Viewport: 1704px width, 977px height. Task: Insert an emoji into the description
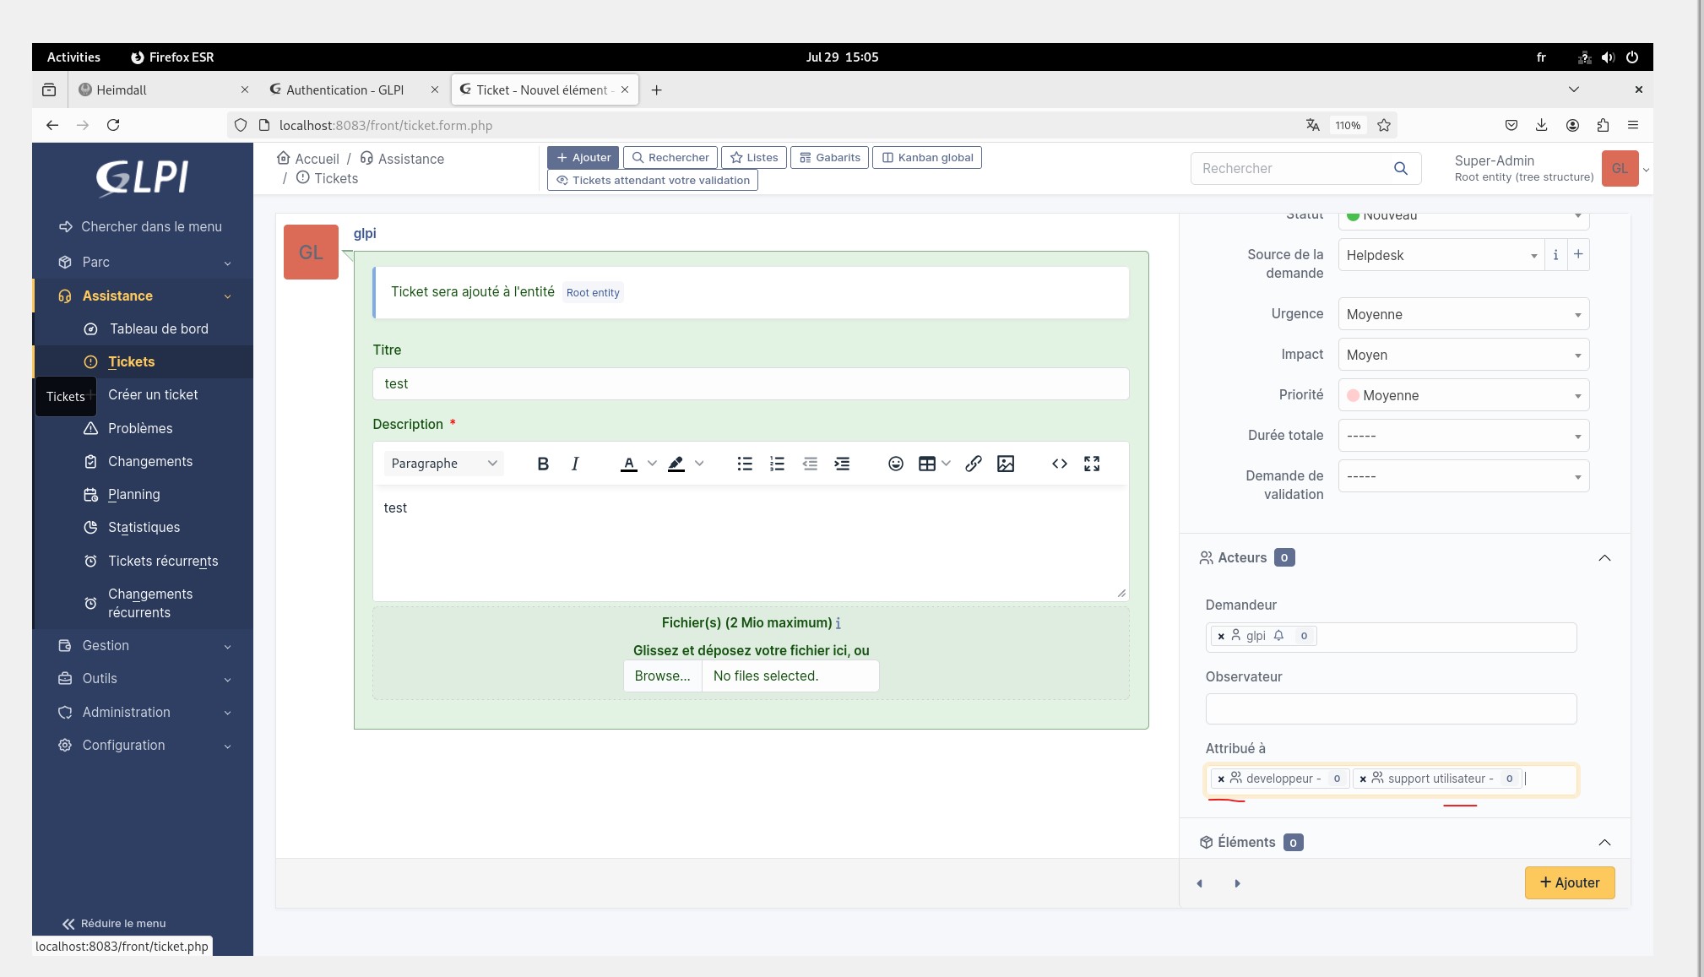[x=896, y=464]
